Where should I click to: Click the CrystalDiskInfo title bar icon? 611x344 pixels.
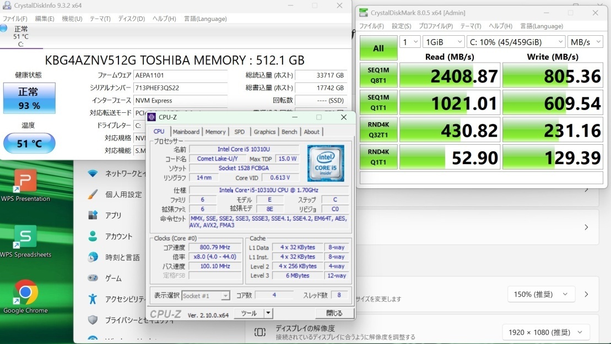tap(7, 6)
